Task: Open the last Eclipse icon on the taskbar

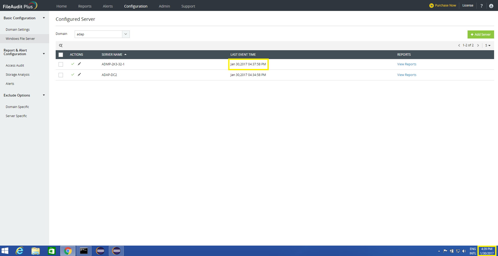Action: coord(116,251)
